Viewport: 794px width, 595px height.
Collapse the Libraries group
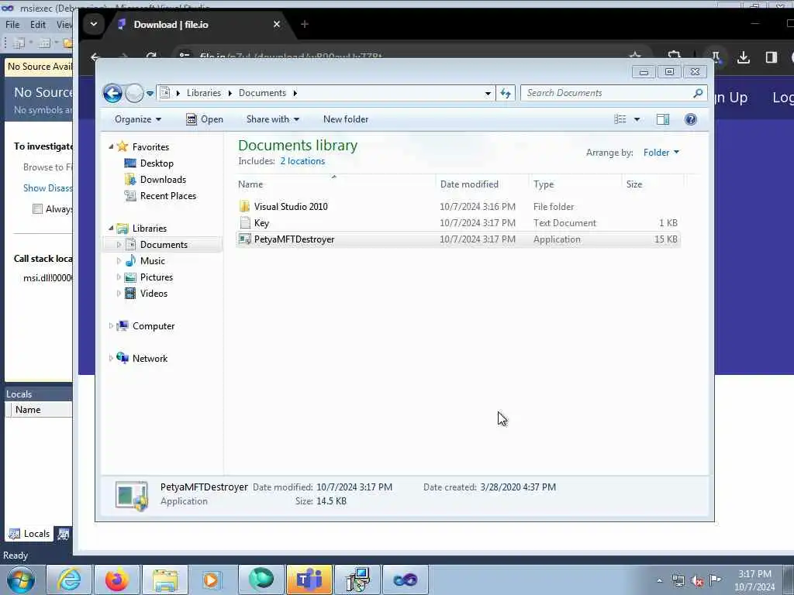pyautogui.click(x=111, y=229)
